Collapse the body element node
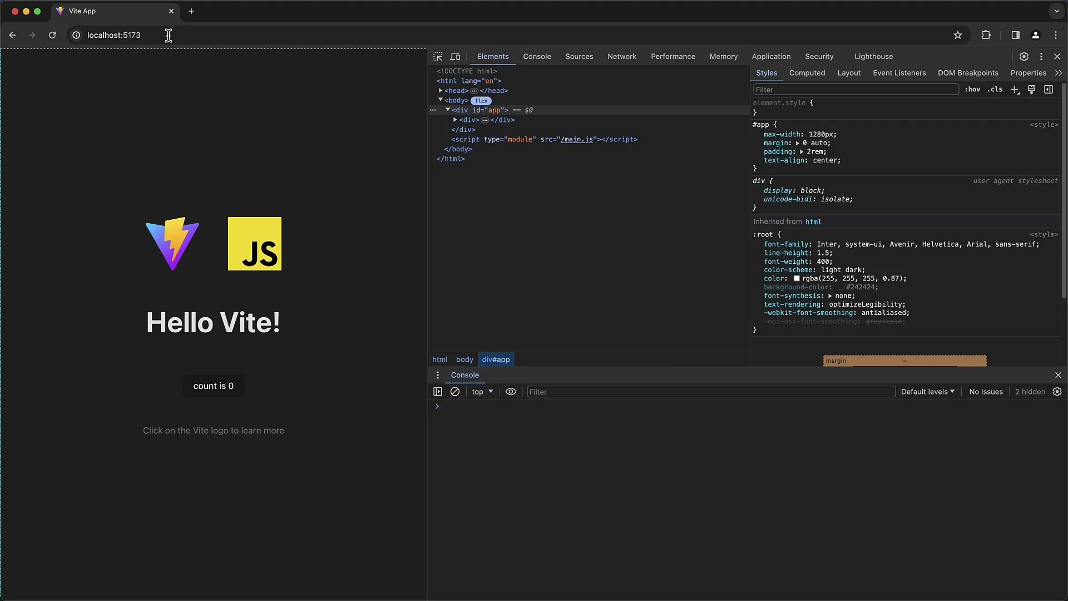 point(441,100)
